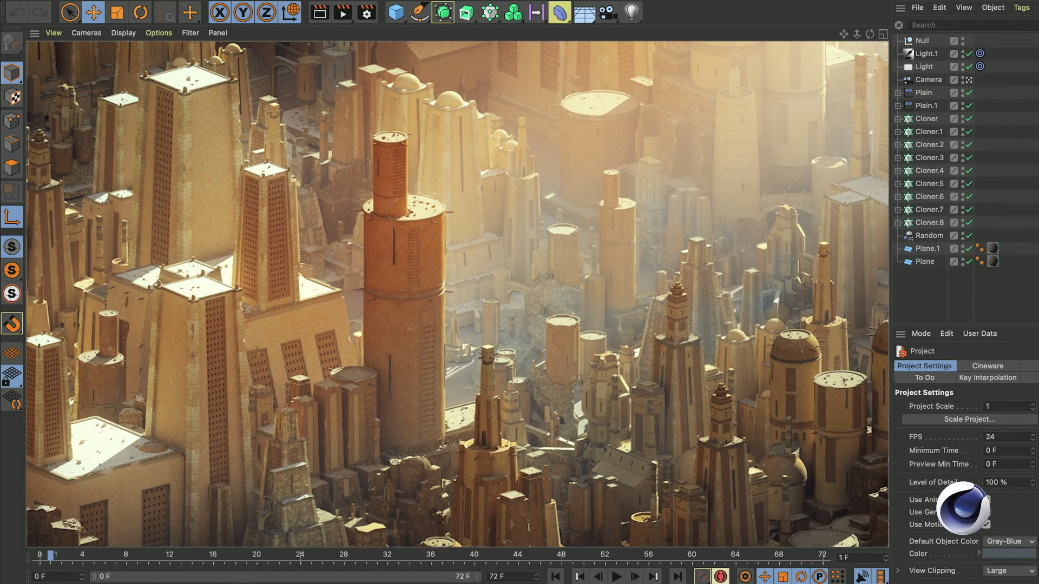Switch to the Cineware tab
This screenshot has height=584, width=1039.
987,366
